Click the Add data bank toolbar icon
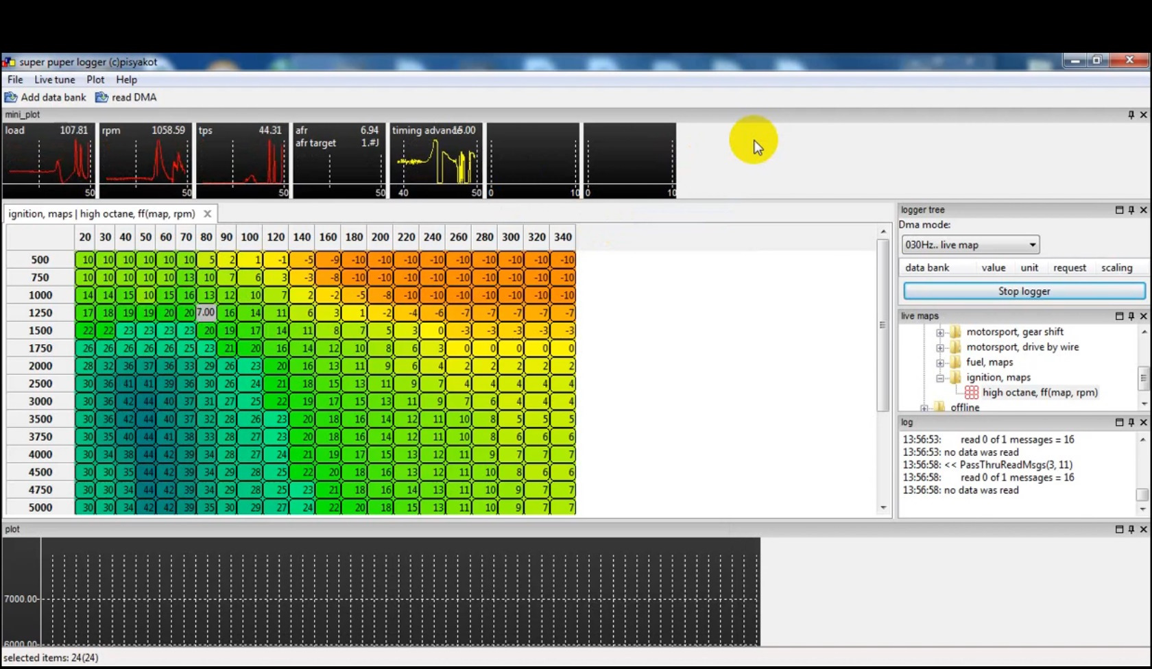This screenshot has height=669, width=1152. coord(11,97)
